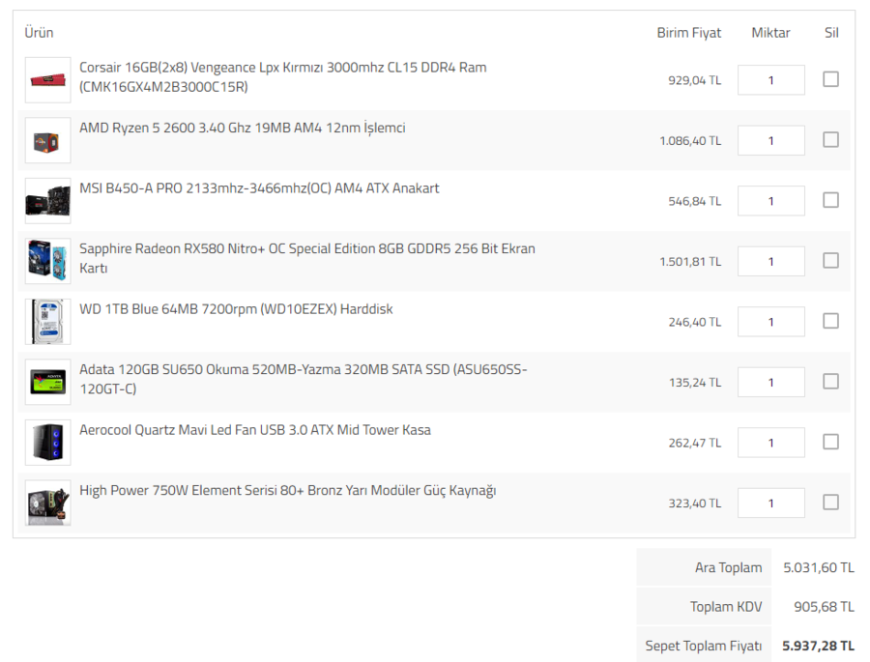Open the Sapphire Radeon RX580 Nitro+ title link
Screen dimensions: 870x662
[x=306, y=248]
